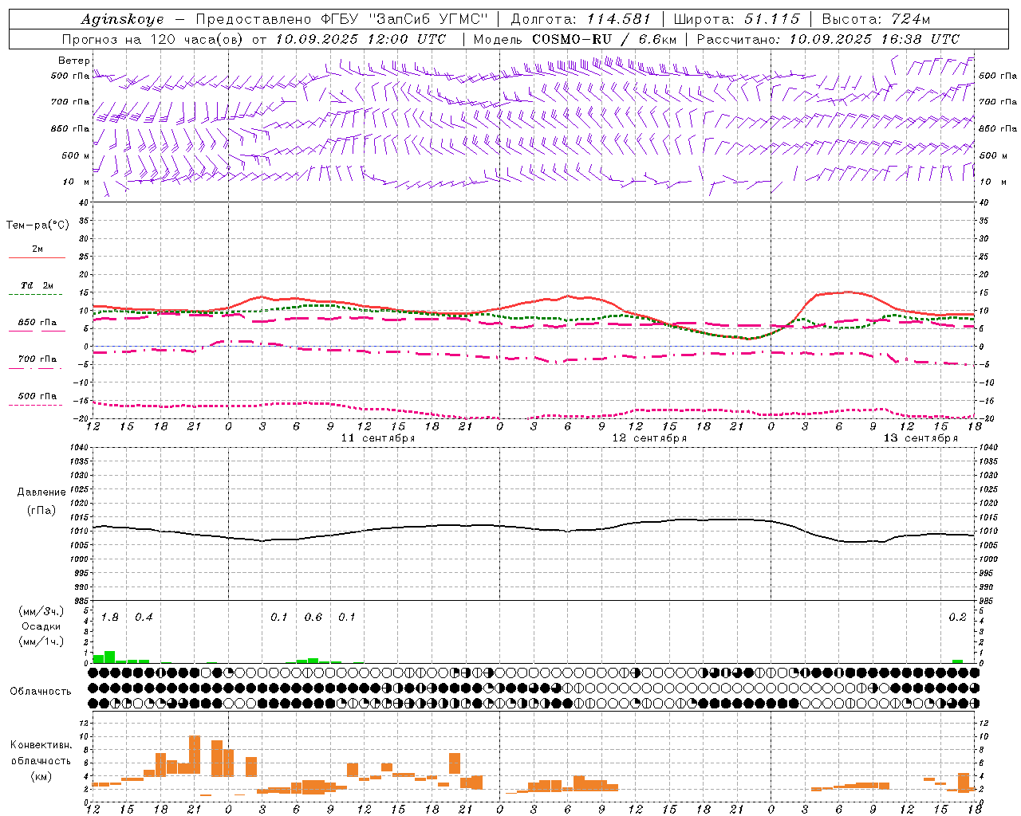Viewport: 1021px width, 816px height.
Task: Click the latitude value Широта: 51.115
Action: coord(736,19)
